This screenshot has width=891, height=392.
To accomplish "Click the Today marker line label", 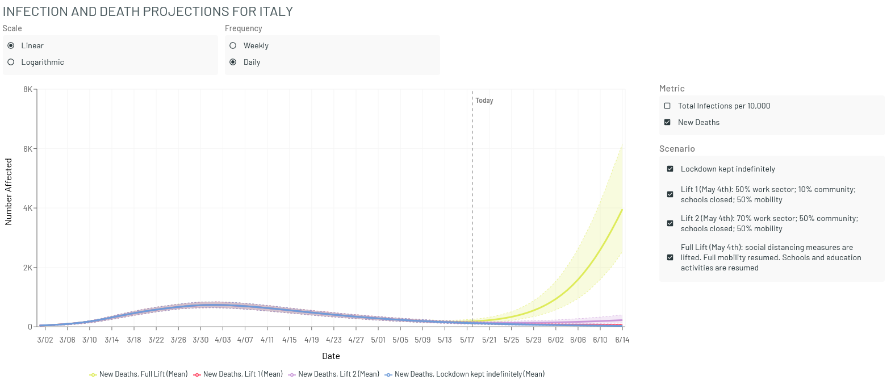I will pos(484,101).
